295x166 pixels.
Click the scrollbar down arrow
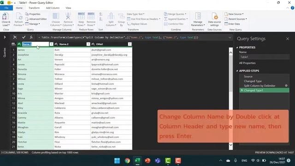[x=230, y=145]
